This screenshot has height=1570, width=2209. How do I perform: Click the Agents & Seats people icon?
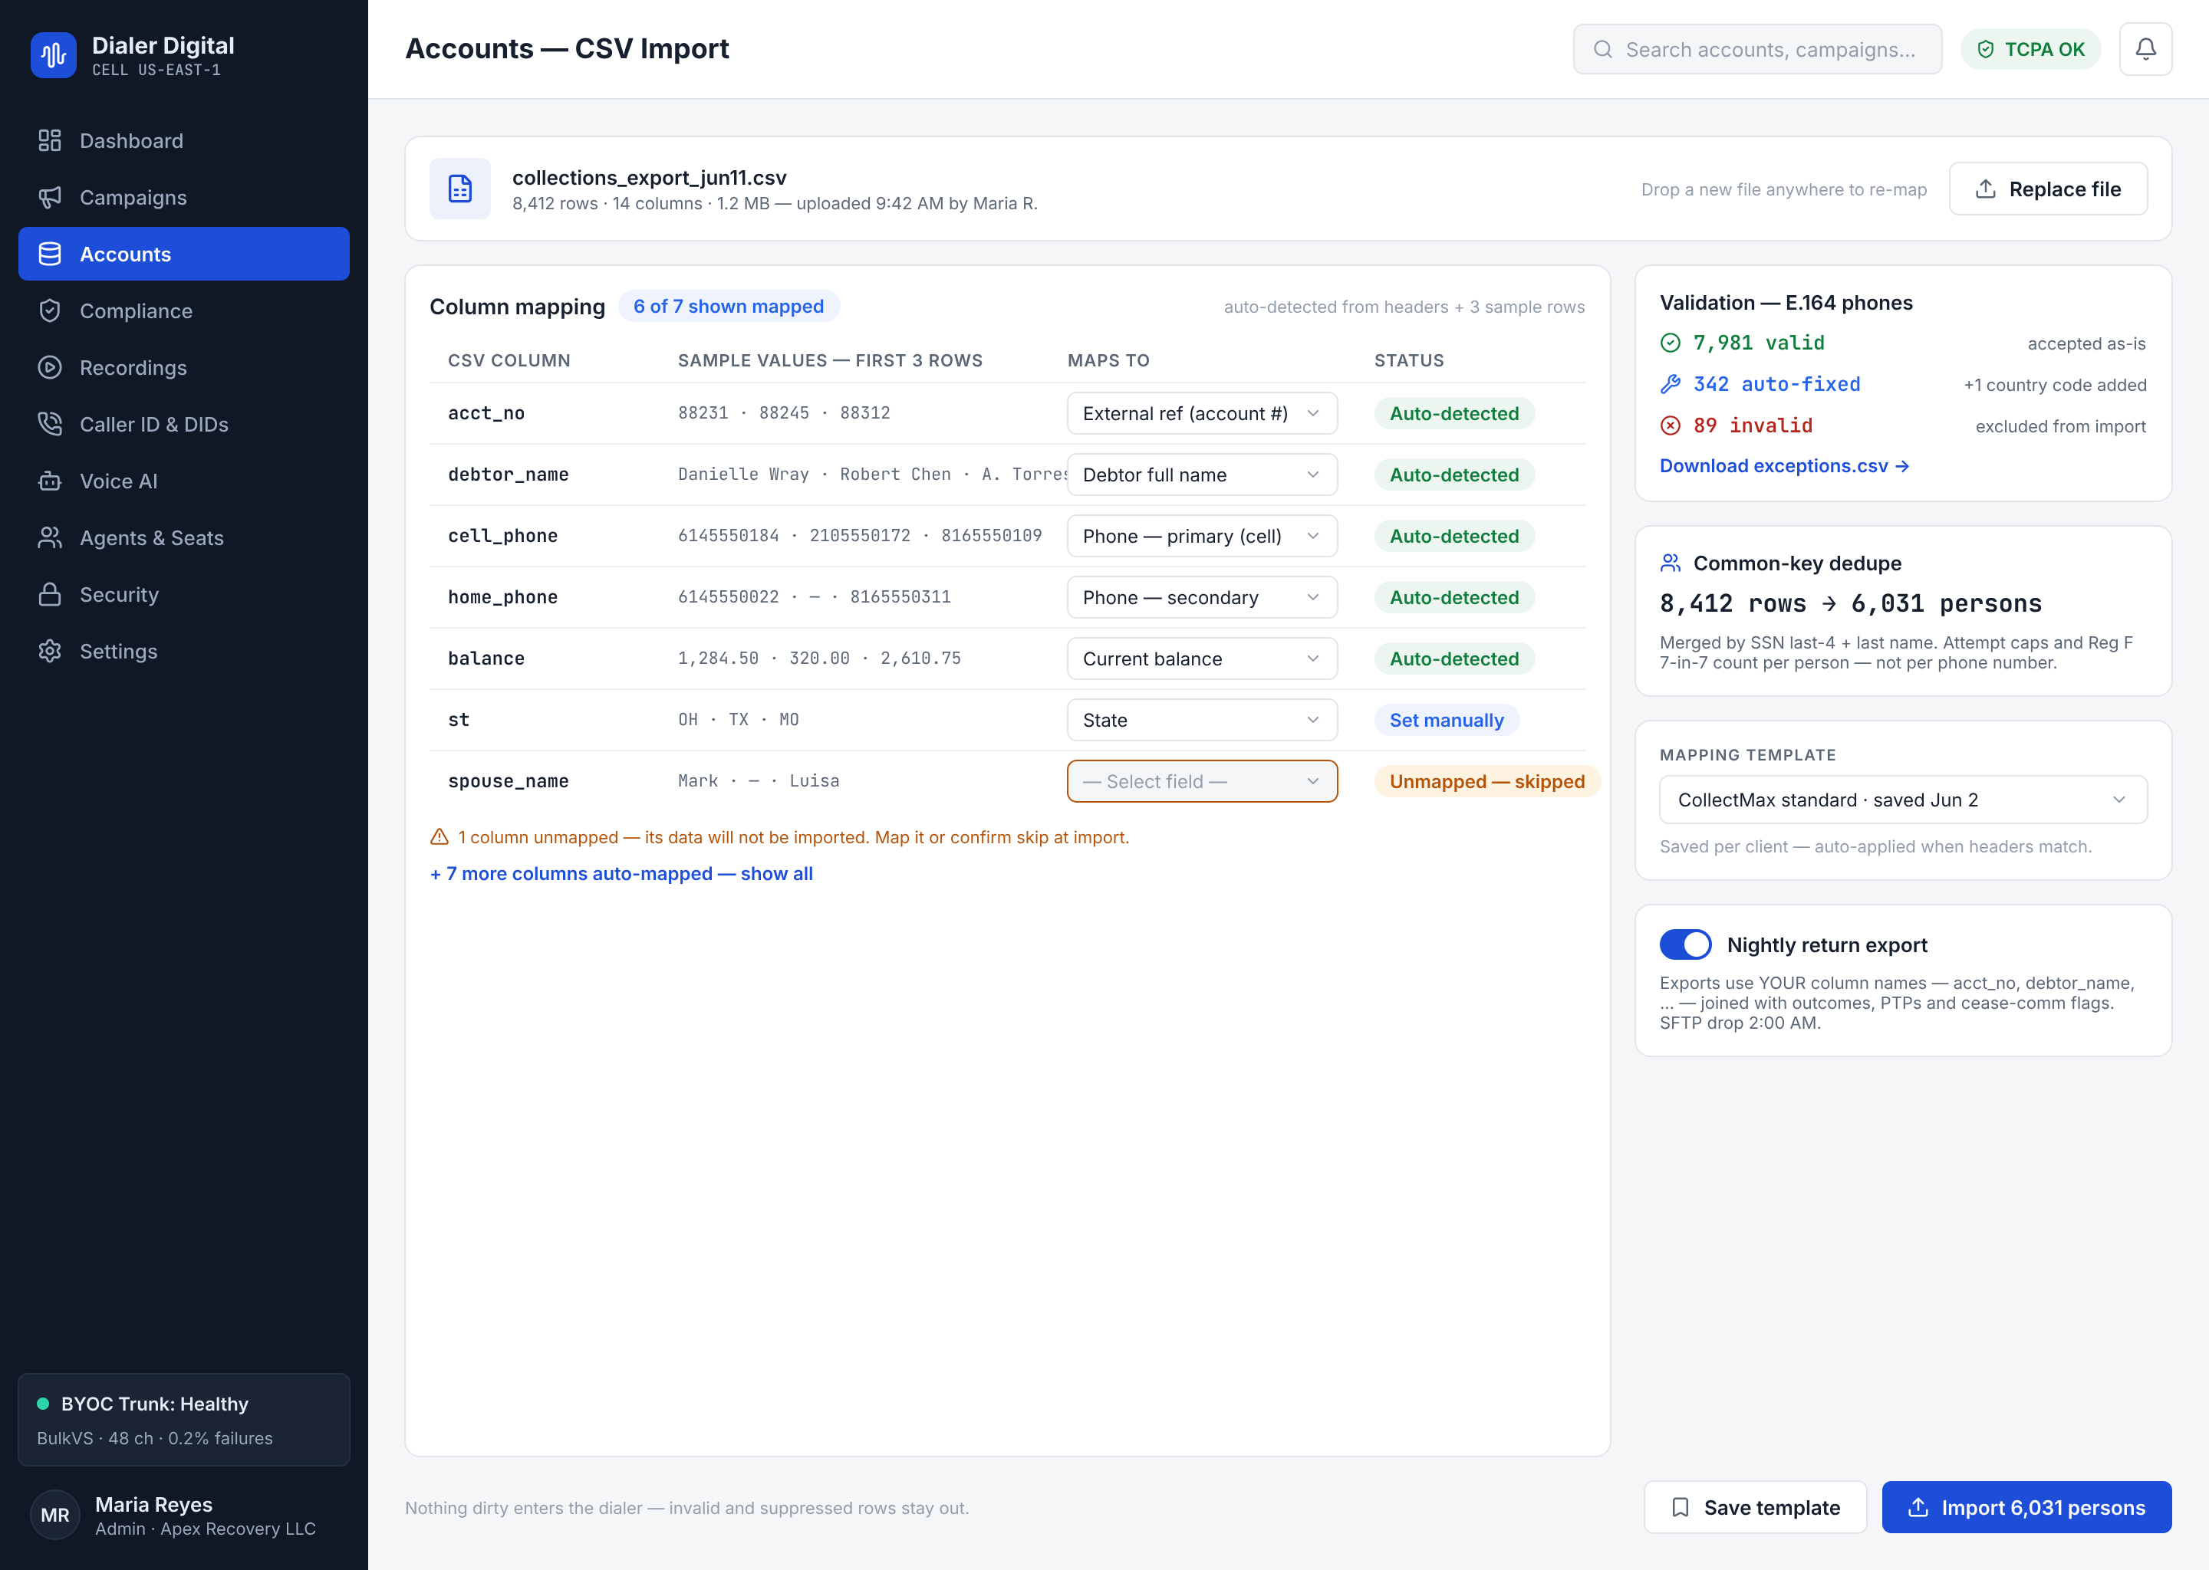[x=49, y=537]
